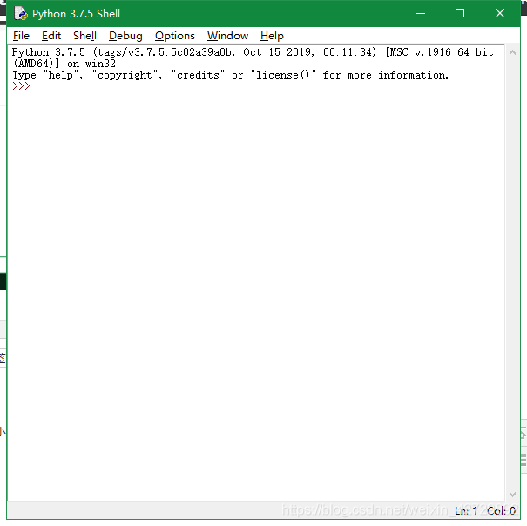Click the "(AMD64)] on win32" text
The width and height of the screenshot is (527, 526).
click(64, 64)
